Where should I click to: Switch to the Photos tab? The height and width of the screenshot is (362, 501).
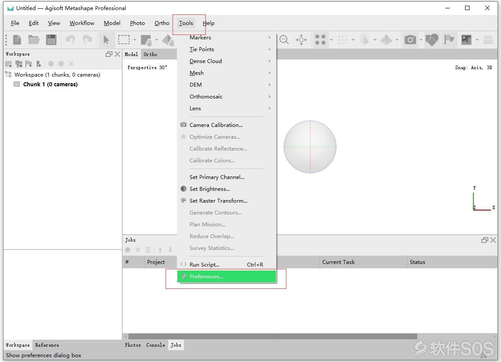[x=133, y=345]
